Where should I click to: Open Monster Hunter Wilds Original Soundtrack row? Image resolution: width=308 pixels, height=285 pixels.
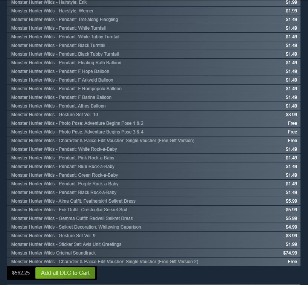pos(154,253)
